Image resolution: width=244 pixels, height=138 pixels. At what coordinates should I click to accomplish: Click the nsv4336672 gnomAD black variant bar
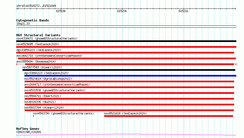(x=126, y=41)
